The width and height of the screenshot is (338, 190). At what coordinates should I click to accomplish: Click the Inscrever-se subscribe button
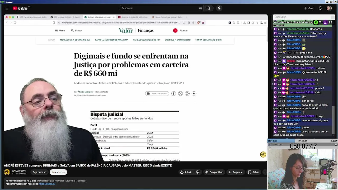pyautogui.click(x=58, y=172)
